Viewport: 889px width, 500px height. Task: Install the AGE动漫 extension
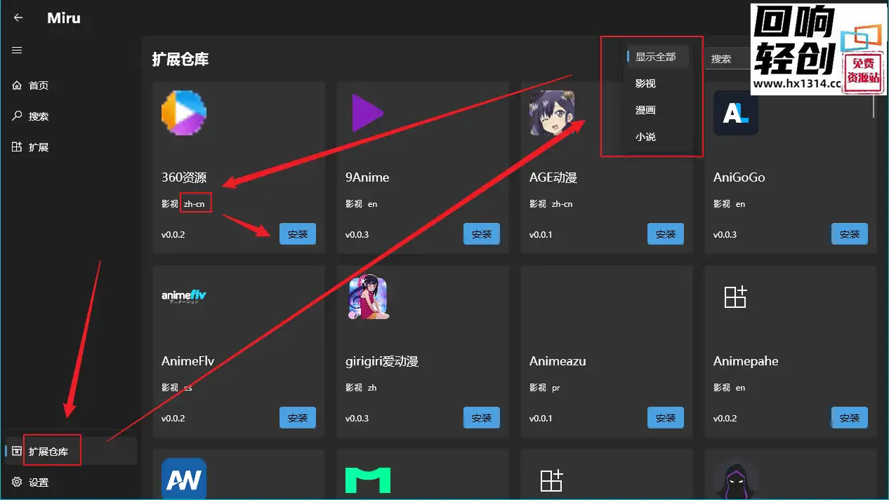(x=666, y=234)
